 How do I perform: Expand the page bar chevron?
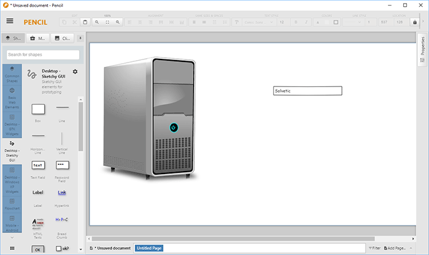click(x=411, y=248)
